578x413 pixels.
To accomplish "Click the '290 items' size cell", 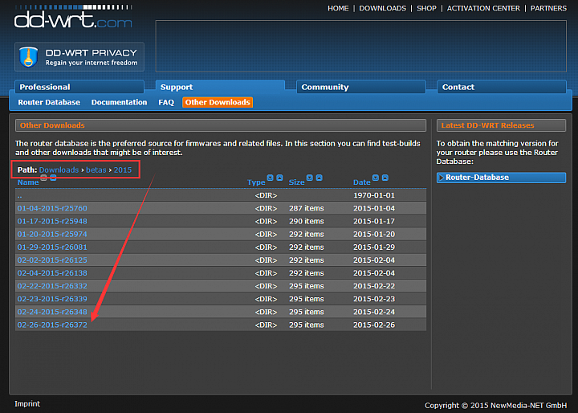I will tap(307, 221).
